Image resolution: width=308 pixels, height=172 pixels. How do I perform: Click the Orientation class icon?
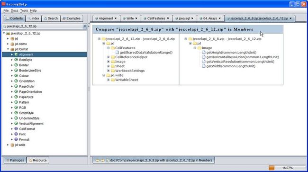(16, 81)
